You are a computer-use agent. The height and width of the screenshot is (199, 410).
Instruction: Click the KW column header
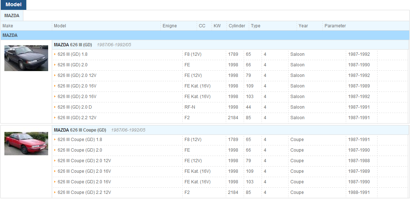pyautogui.click(x=217, y=26)
